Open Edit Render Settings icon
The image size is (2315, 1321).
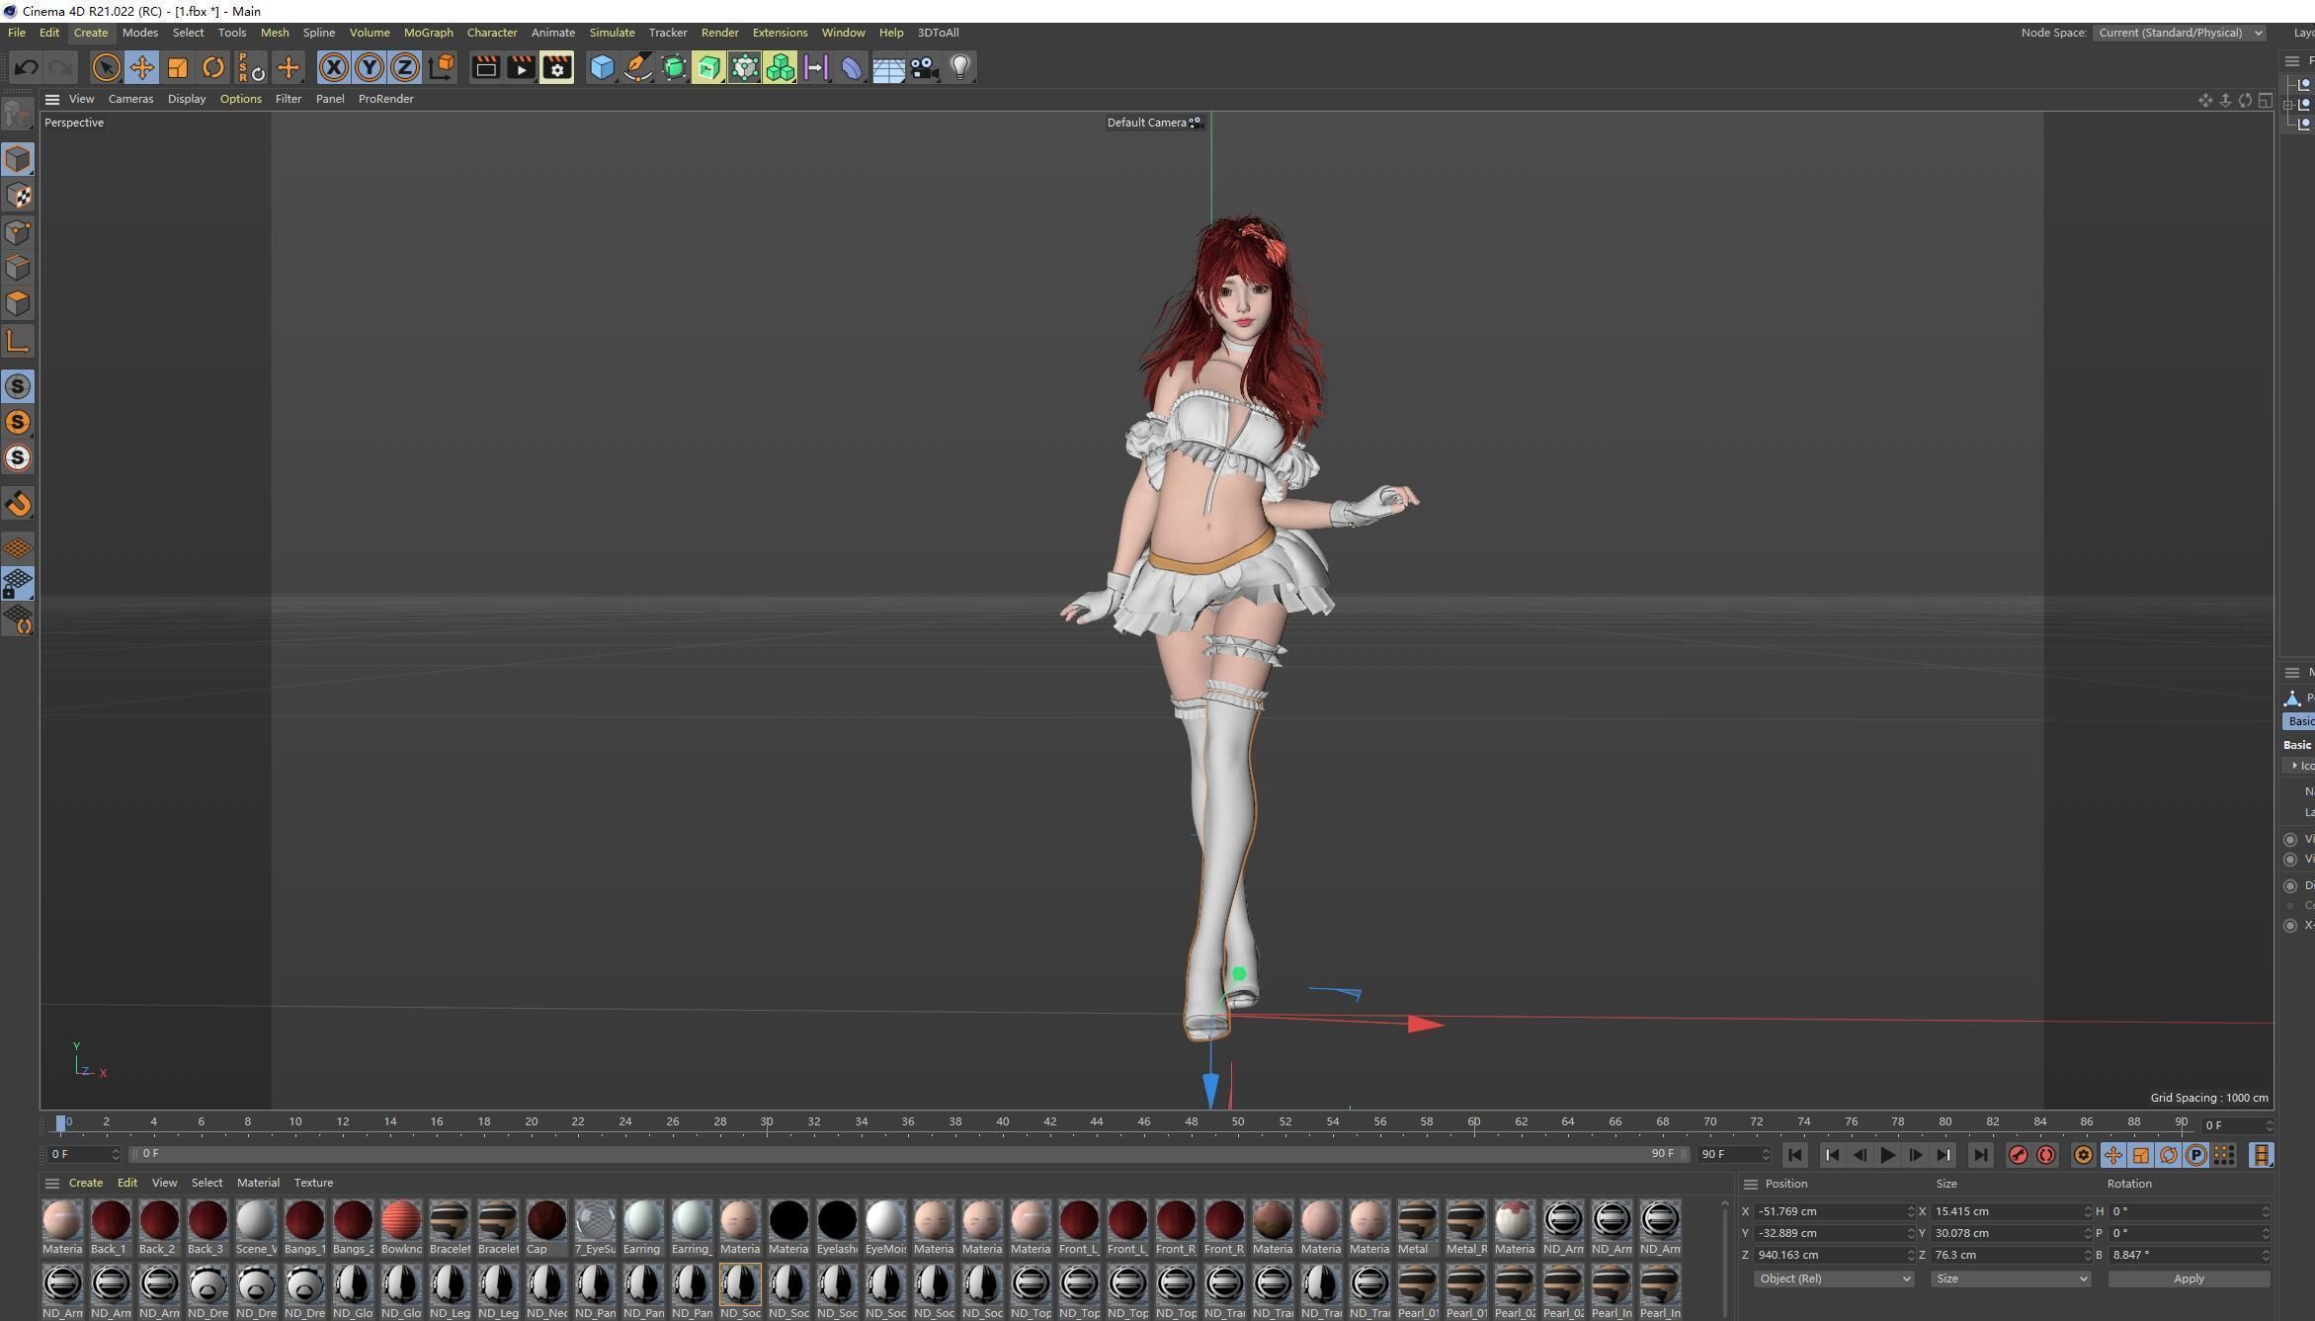pyautogui.click(x=557, y=67)
